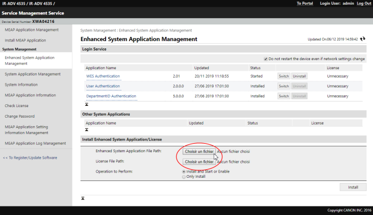Click the back-to-top arrow under Other System Applications
373x215 pixels.
coord(86,130)
